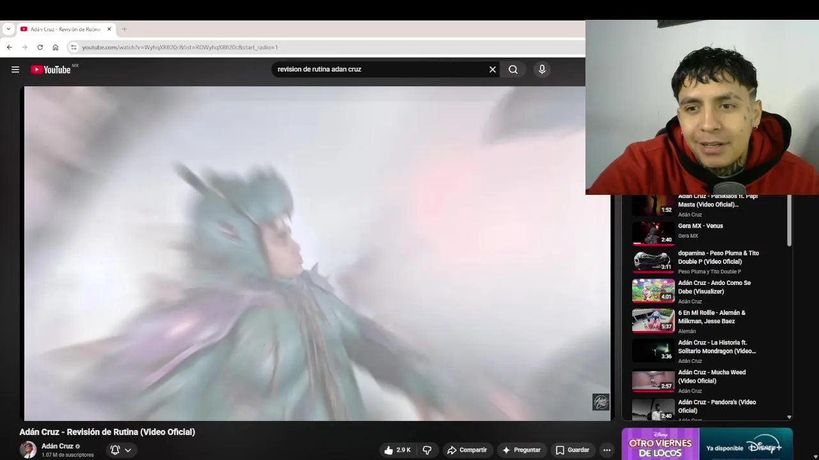Screen dimensions: 819x460
Task: Click title 'dopamina - Peso Pluma & Tito Double P'
Action: click(x=719, y=257)
